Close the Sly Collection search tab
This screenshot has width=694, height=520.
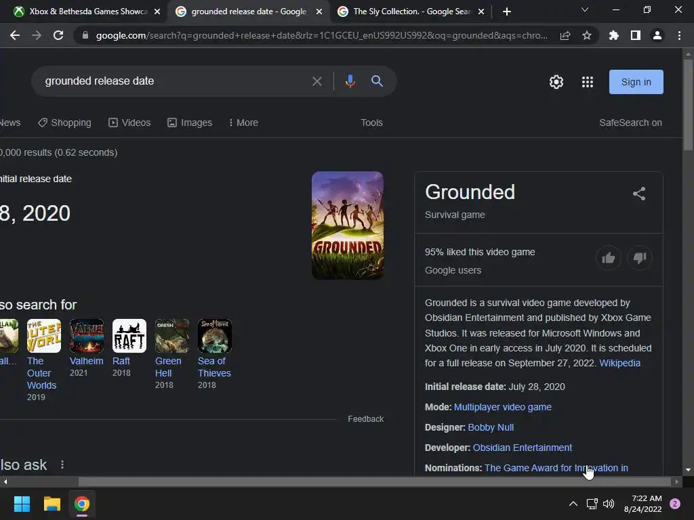(481, 12)
